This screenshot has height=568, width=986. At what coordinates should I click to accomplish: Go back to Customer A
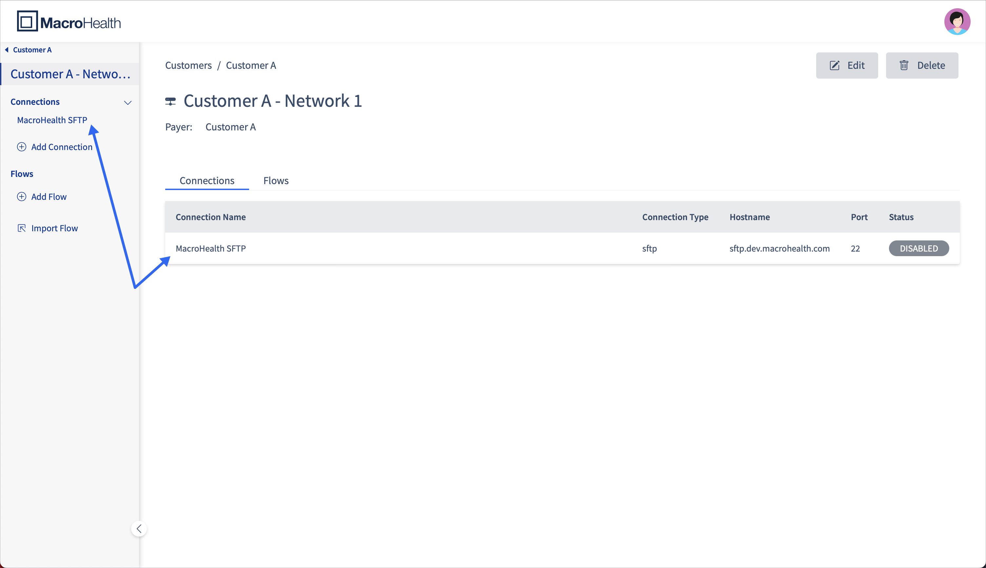[28, 50]
